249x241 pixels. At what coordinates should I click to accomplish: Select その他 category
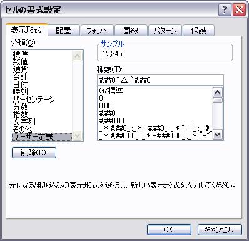click(x=42, y=130)
